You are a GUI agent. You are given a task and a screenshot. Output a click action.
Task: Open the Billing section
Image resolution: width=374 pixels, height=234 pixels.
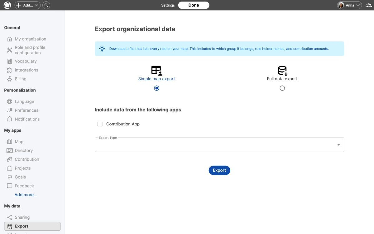coord(21,79)
